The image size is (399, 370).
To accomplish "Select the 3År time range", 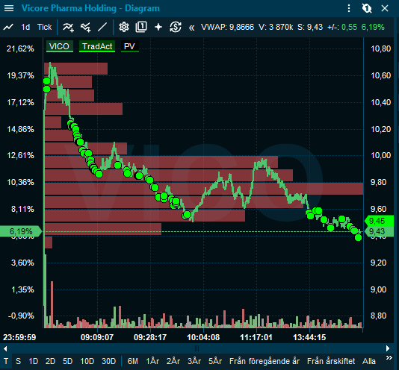I will click(194, 361).
